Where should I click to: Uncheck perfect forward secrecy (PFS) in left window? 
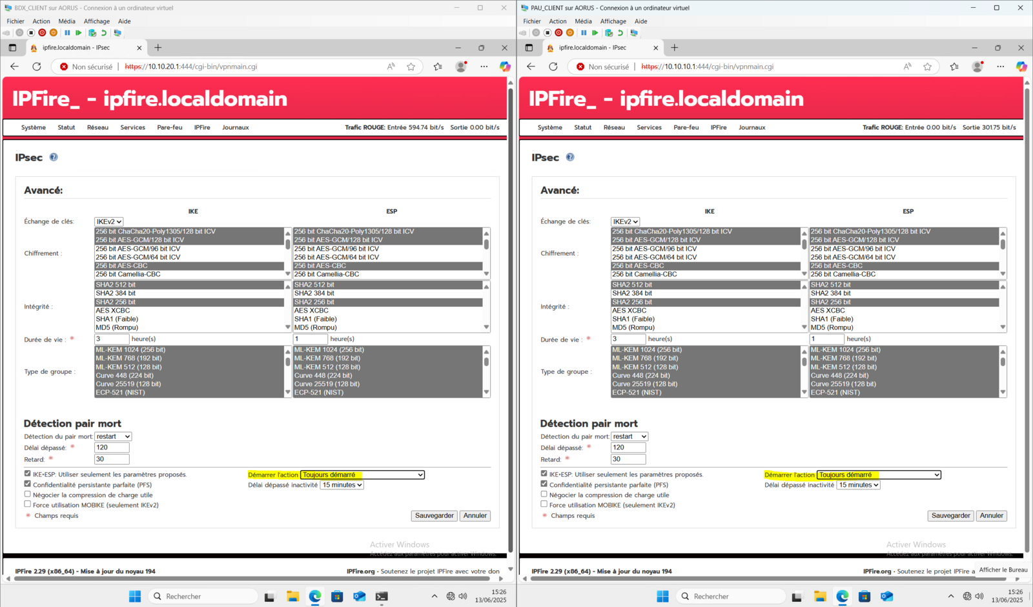[x=28, y=484]
